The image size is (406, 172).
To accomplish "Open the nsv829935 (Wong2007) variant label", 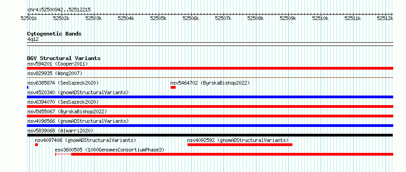I will pos(55,73).
